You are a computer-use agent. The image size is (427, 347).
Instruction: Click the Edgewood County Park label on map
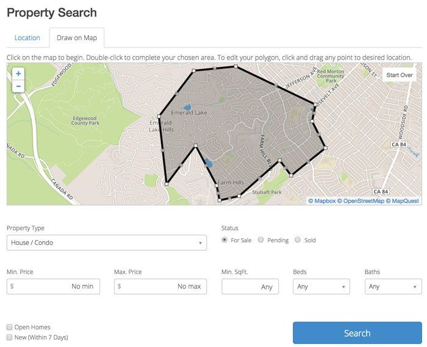[85, 121]
